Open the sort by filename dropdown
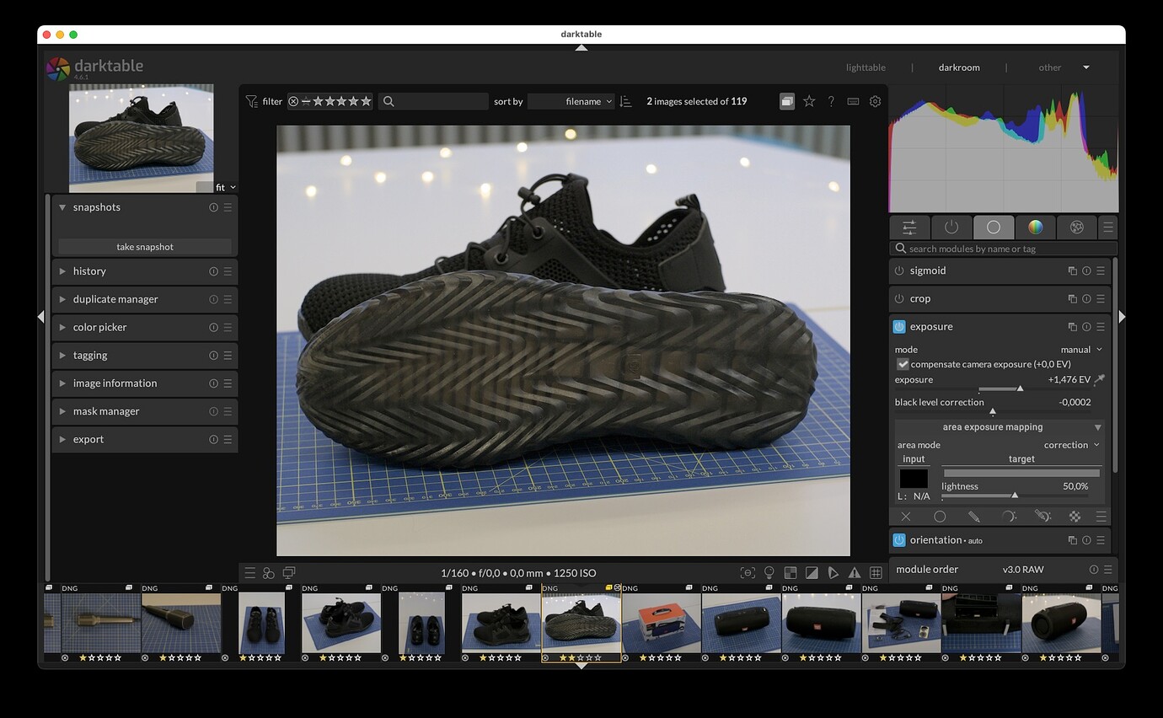 (571, 100)
